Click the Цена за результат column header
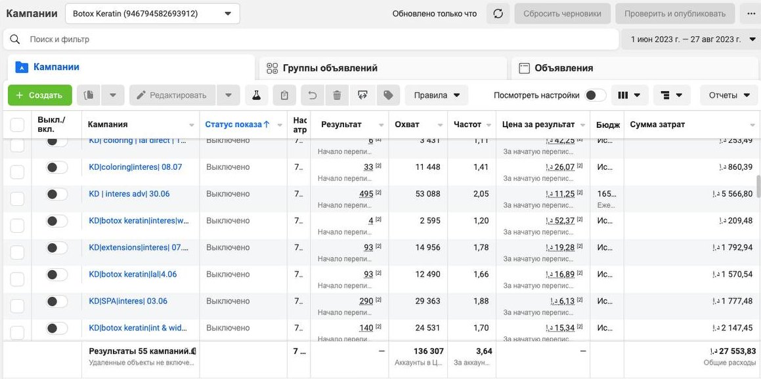The image size is (761, 379). tap(538, 125)
